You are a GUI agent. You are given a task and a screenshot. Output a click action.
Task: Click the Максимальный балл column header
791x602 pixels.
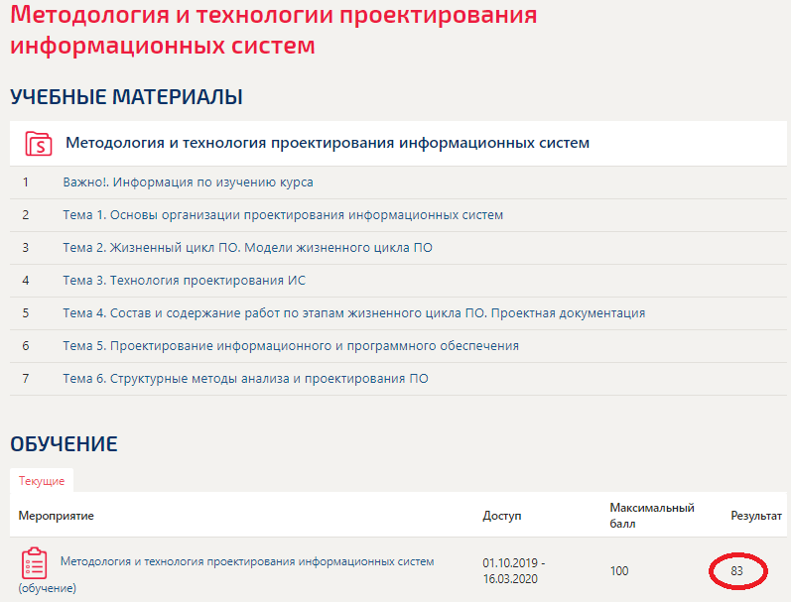pyautogui.click(x=652, y=516)
